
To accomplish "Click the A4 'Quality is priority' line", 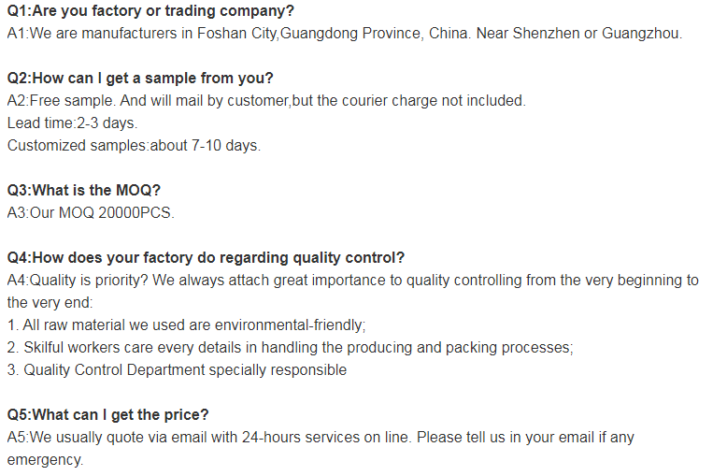I will click(353, 281).
